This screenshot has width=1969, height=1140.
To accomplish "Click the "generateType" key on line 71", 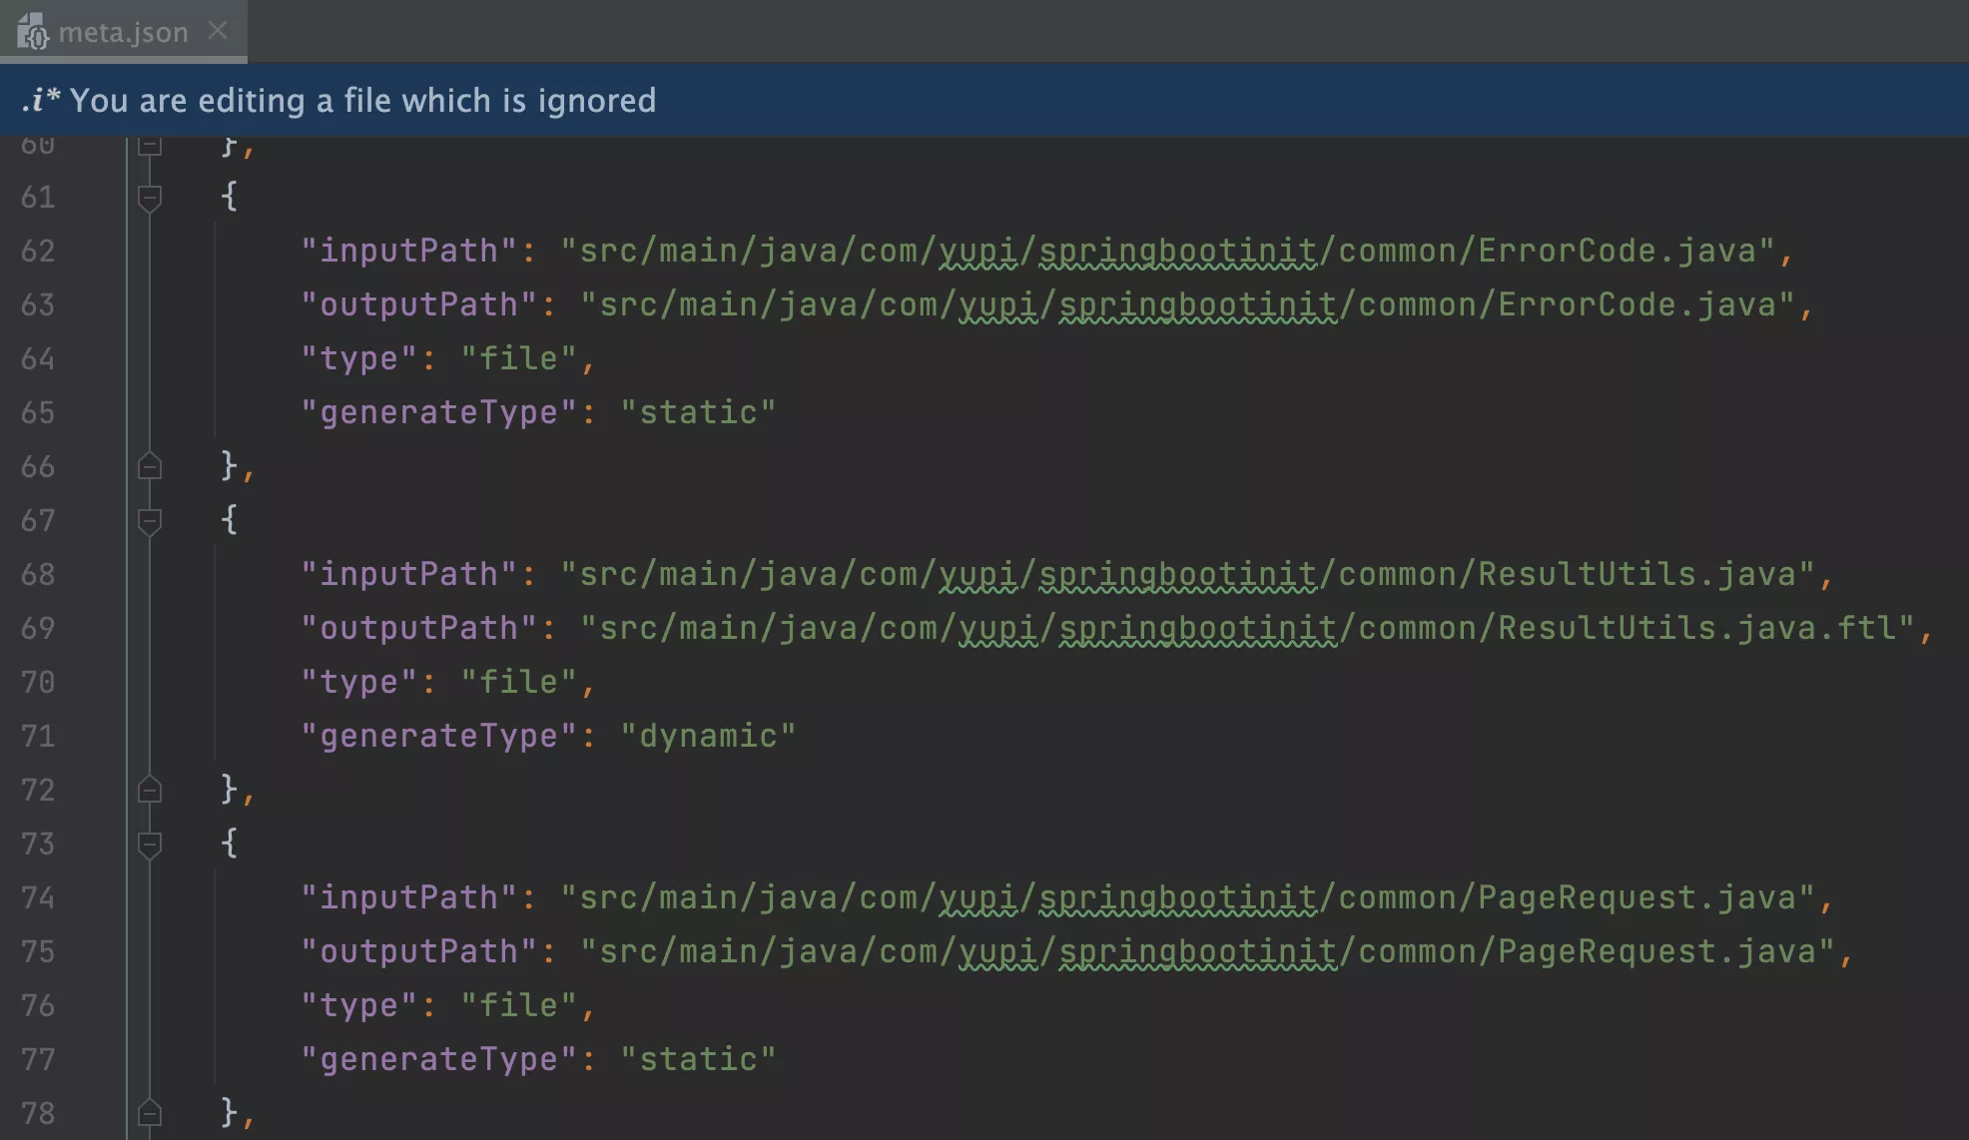I will click(x=439, y=736).
